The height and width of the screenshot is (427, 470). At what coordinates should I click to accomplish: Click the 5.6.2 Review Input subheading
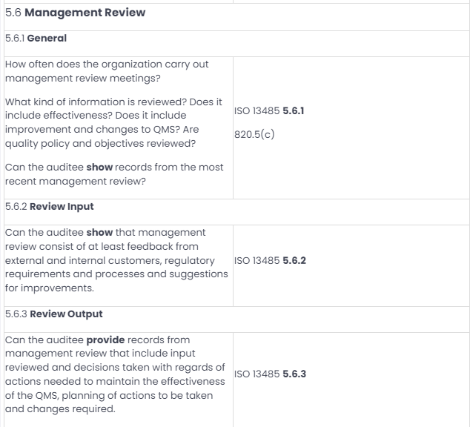50,207
